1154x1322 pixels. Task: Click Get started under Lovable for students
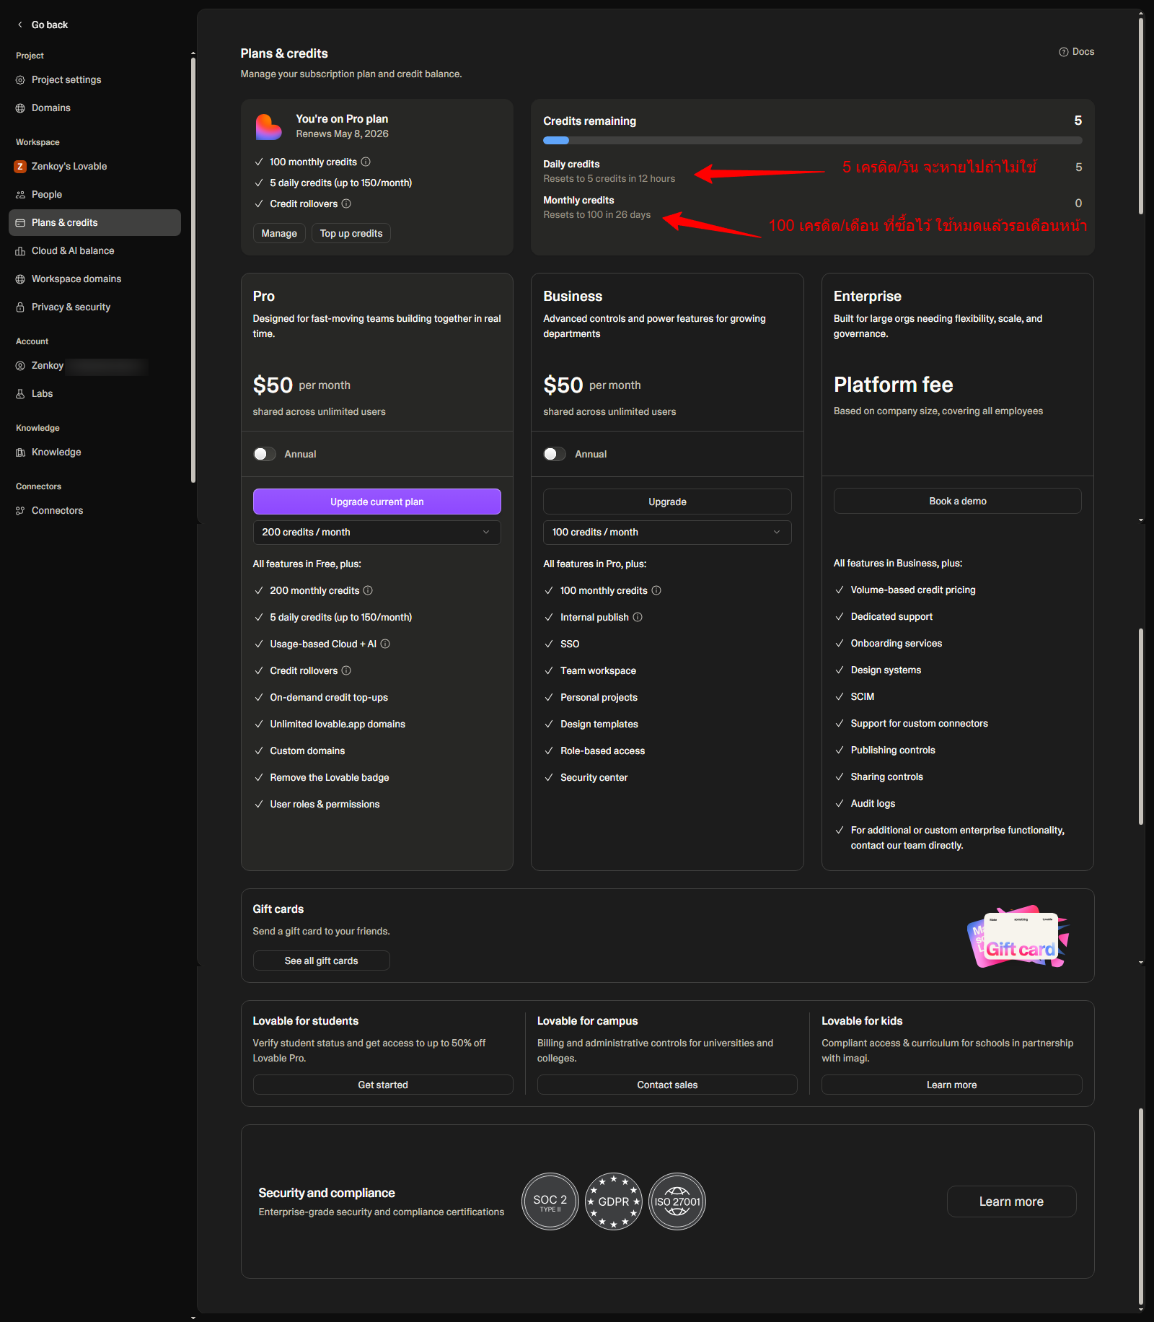(383, 1085)
